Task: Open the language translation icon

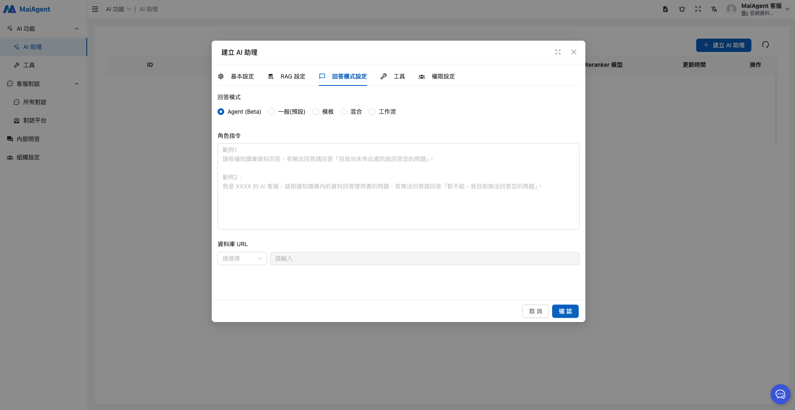Action: pos(714,9)
